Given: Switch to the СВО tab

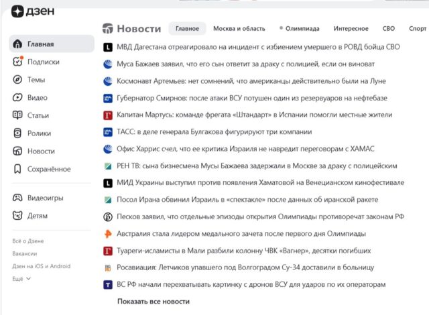Looking at the screenshot, I should click(389, 28).
